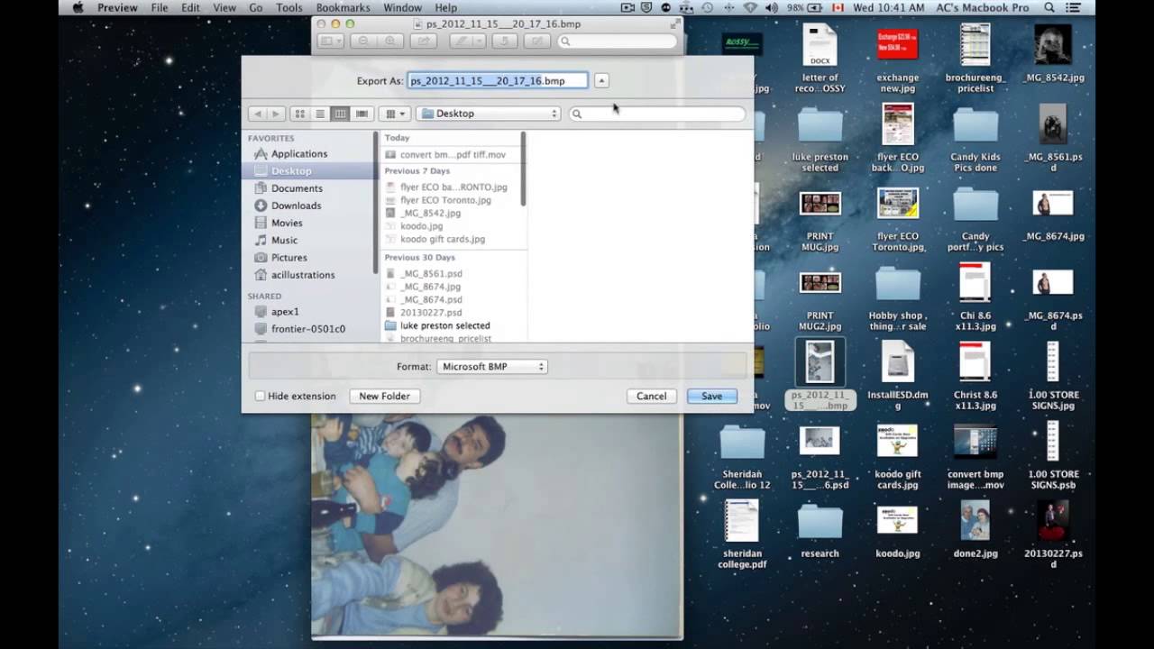
Task: Open the Apple menu
Action: click(78, 8)
